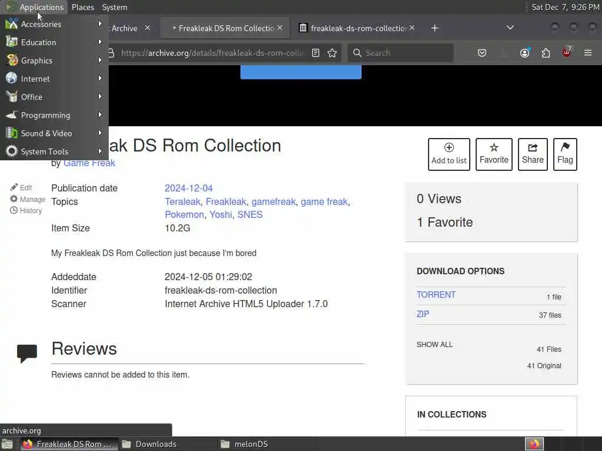
Task: Open the Teraleak topic link
Action: click(x=182, y=202)
